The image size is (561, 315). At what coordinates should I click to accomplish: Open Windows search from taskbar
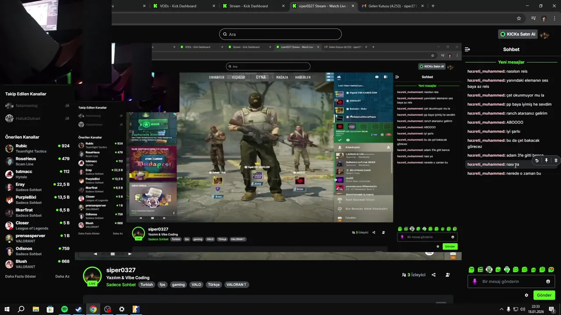coord(21,309)
